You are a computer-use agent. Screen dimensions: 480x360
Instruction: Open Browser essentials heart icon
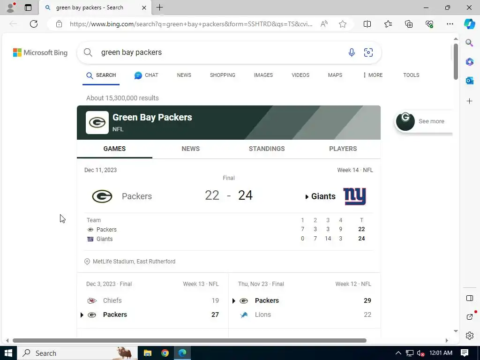(x=429, y=24)
